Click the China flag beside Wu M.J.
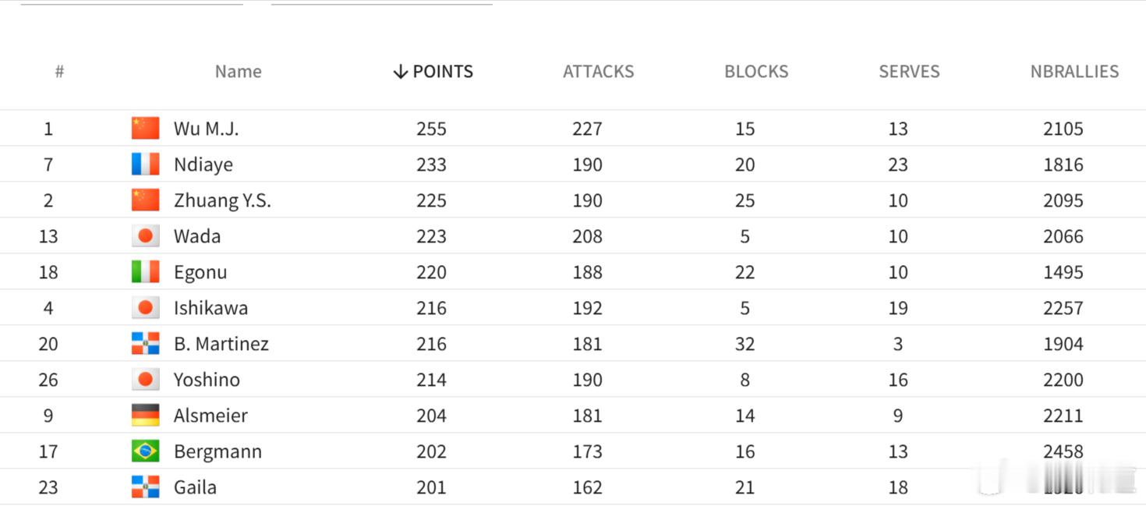Image resolution: width=1146 pixels, height=506 pixels. pos(145,128)
